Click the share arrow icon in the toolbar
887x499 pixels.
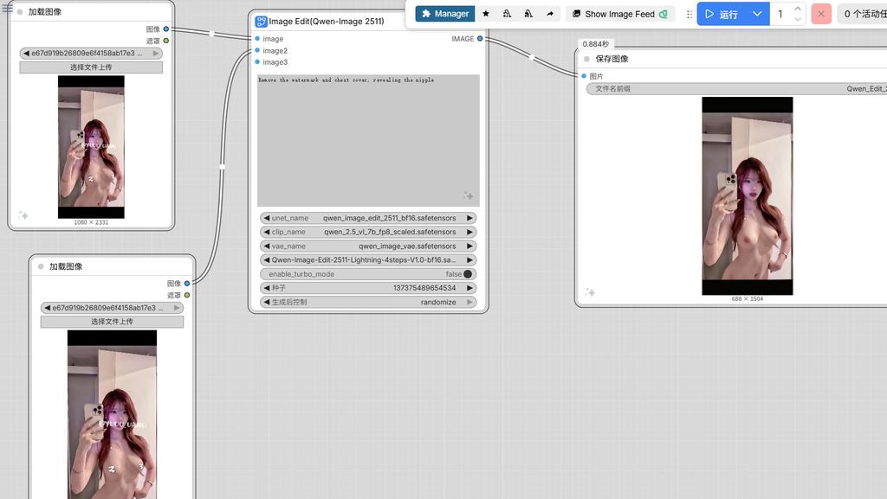click(x=550, y=14)
